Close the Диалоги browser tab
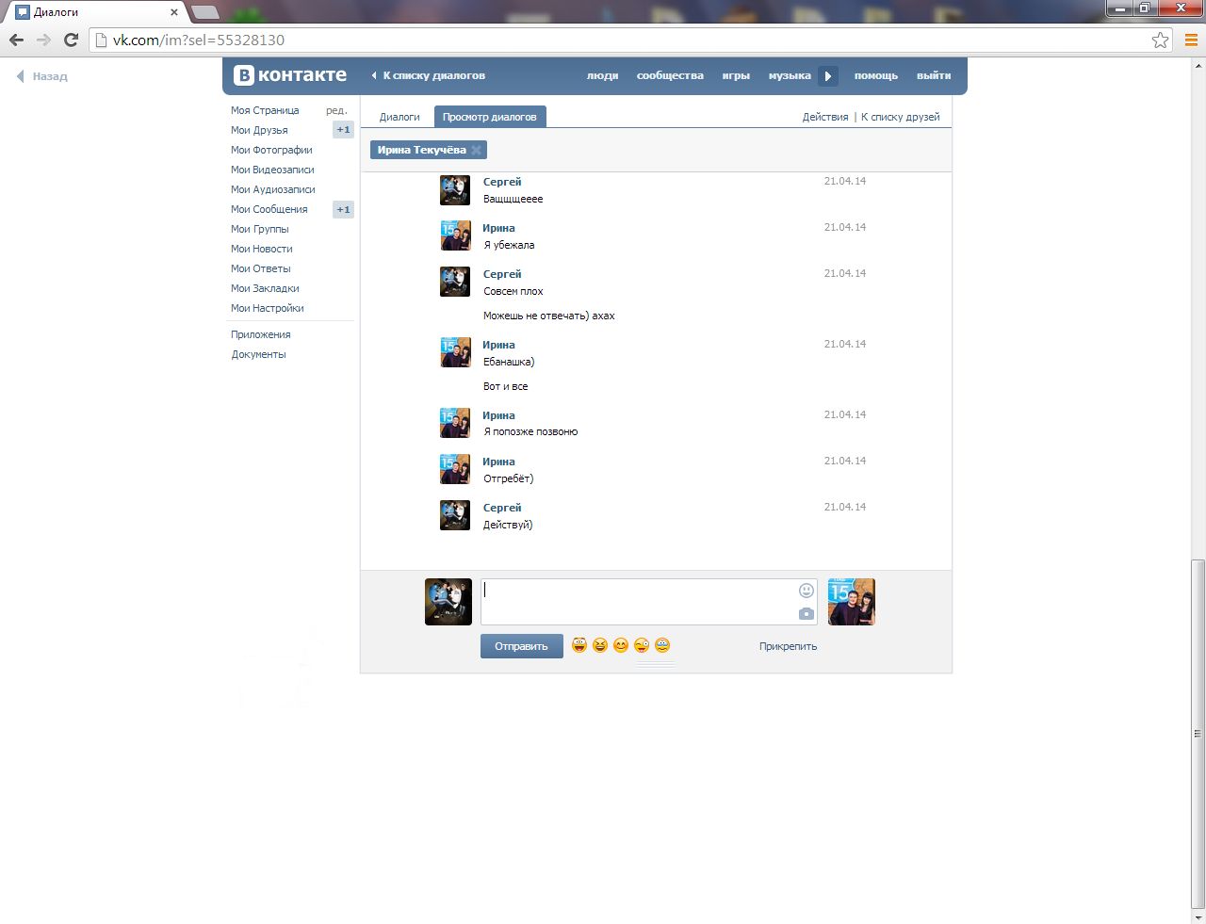The width and height of the screenshot is (1206, 924). point(174,12)
